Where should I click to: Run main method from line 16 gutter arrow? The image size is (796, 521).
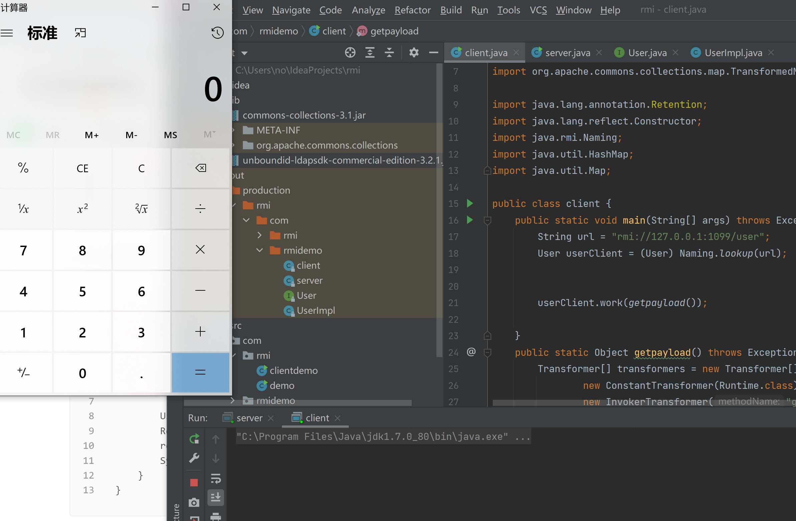[x=470, y=220]
